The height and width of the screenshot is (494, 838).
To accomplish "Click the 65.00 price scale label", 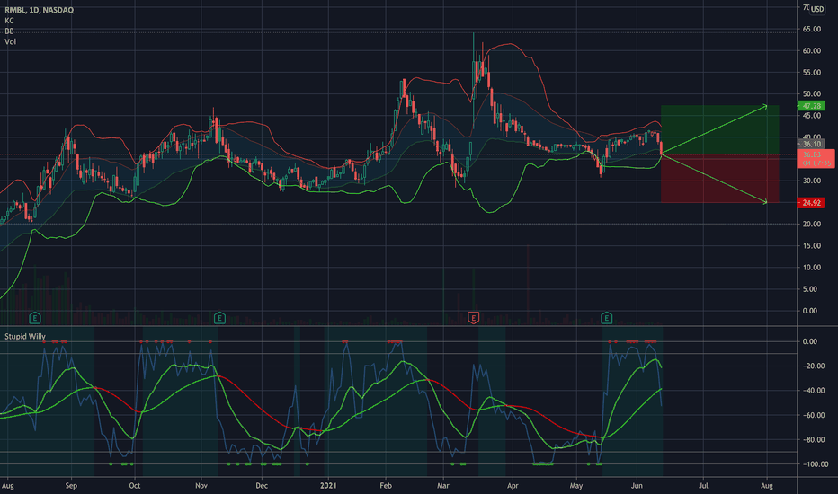I will [811, 30].
